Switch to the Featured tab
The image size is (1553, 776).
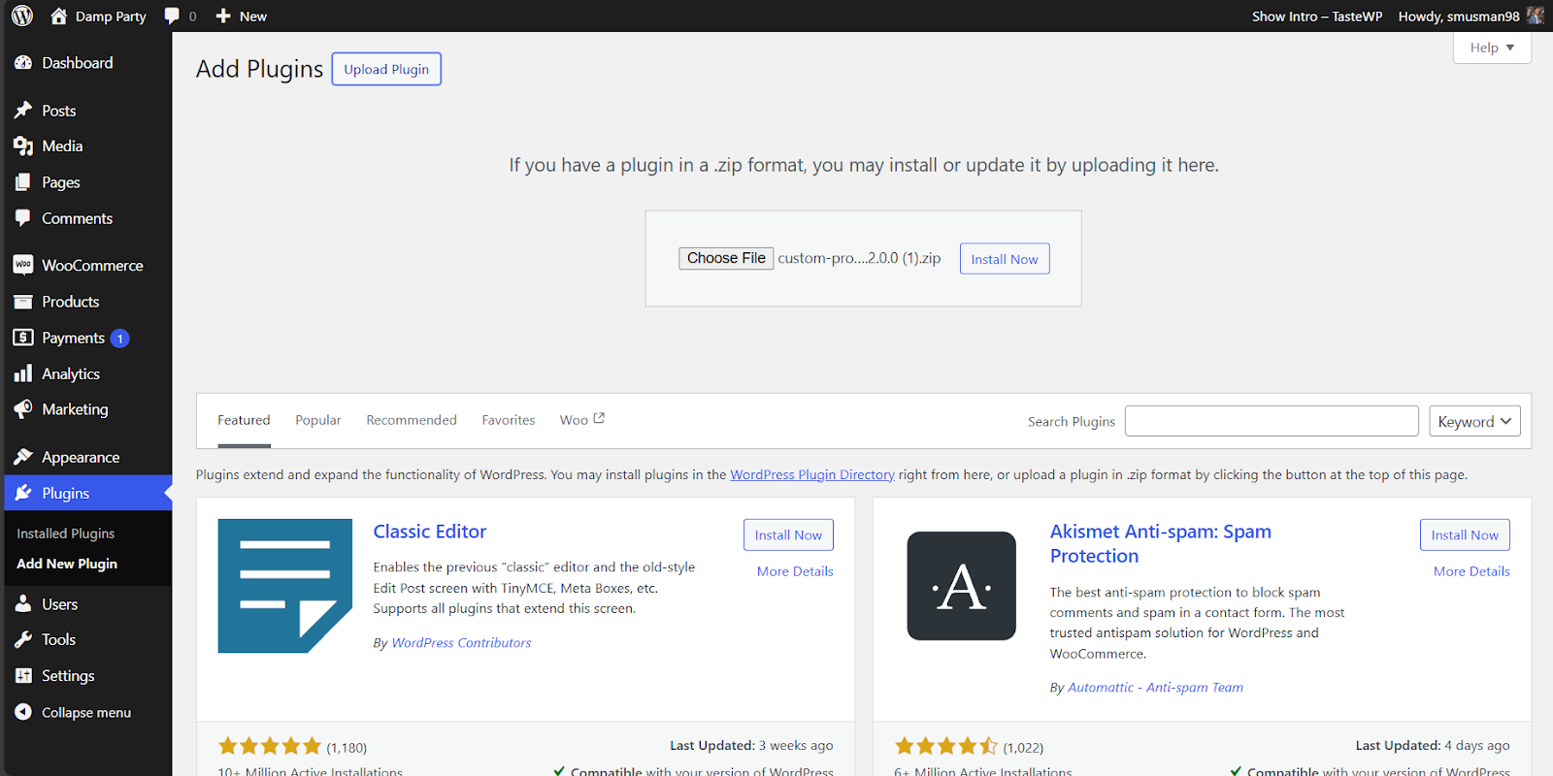coord(244,420)
